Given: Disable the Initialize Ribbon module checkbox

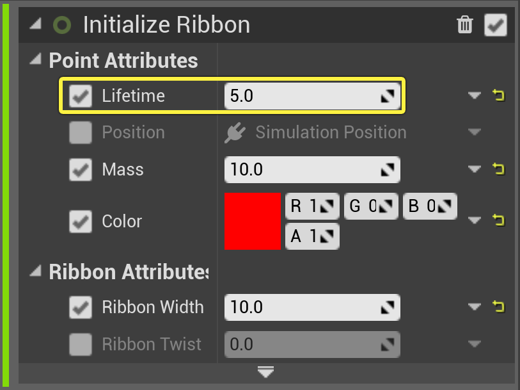Looking at the screenshot, I should coord(496,25).
